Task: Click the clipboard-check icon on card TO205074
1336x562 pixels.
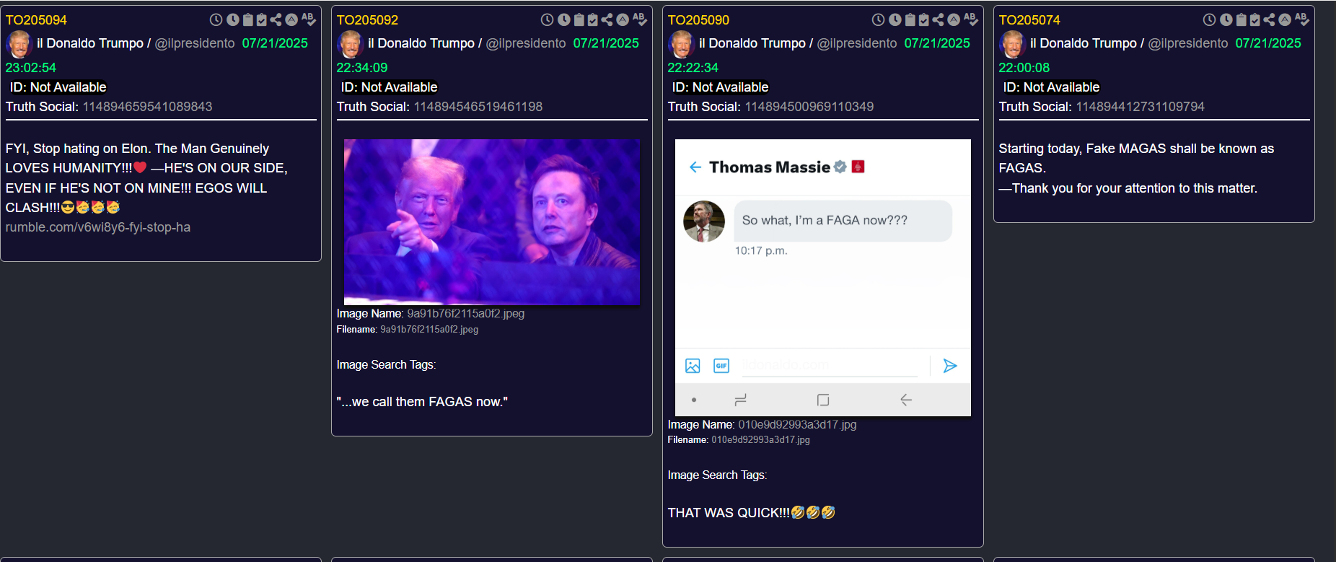Action: tap(1255, 19)
